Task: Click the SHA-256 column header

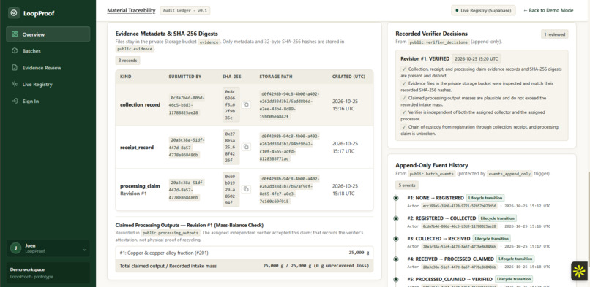Action: 232,77
